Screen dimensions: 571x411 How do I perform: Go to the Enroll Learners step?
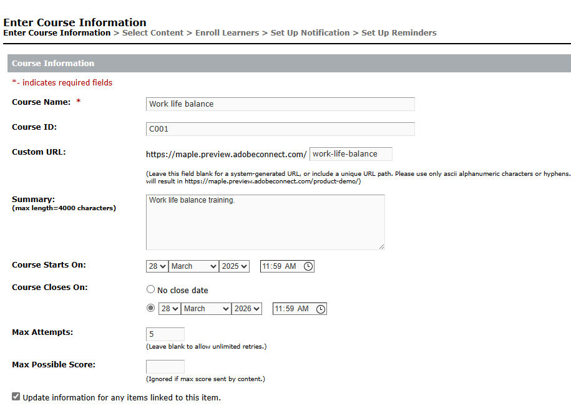point(227,33)
